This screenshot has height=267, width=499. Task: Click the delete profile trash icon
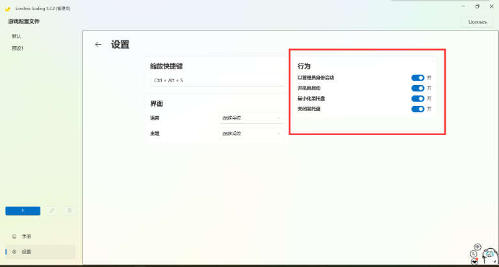tap(70, 210)
